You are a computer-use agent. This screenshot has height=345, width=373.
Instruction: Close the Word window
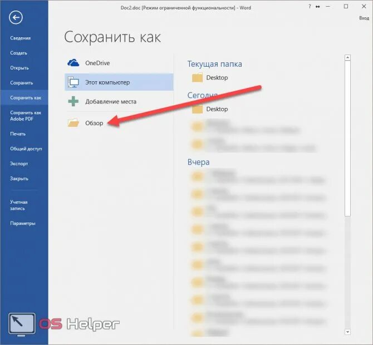click(364, 7)
